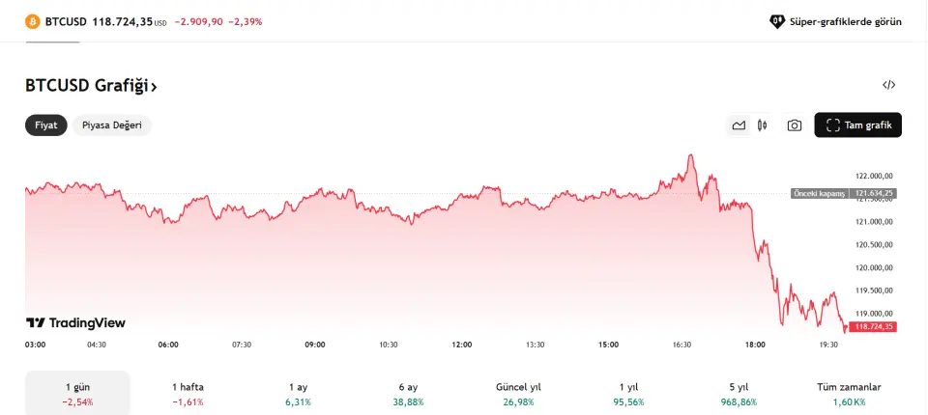928x415 pixels.
Task: Switch to 1 ay range
Action: tap(298, 393)
